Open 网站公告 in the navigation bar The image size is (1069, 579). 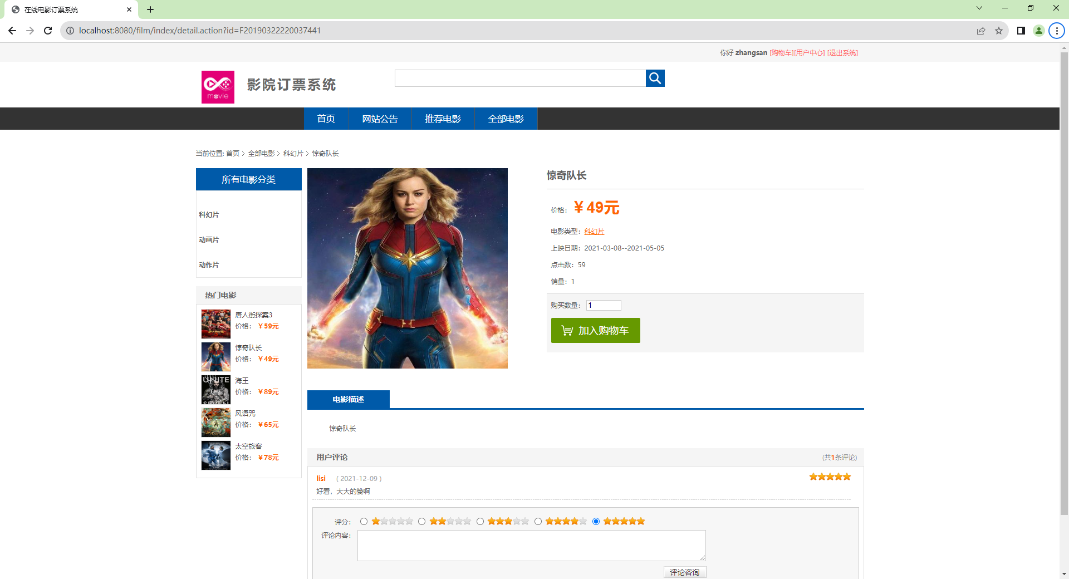pyautogui.click(x=380, y=119)
